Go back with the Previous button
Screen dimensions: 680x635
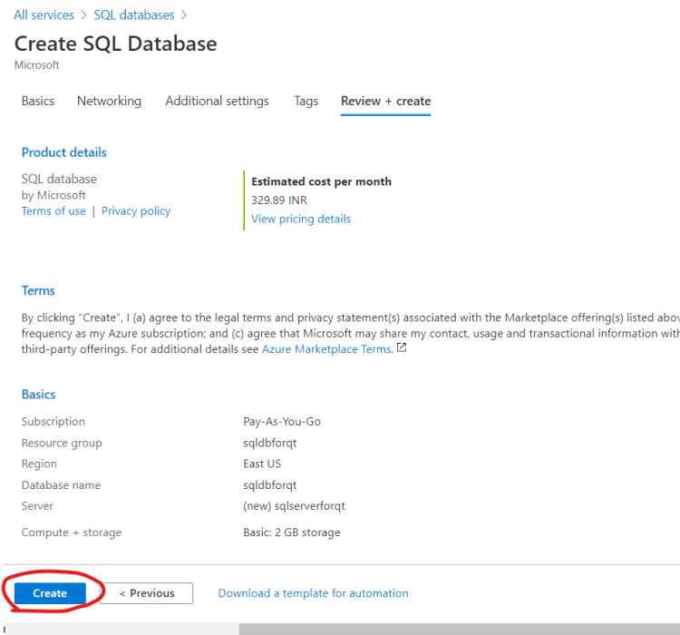point(147,593)
